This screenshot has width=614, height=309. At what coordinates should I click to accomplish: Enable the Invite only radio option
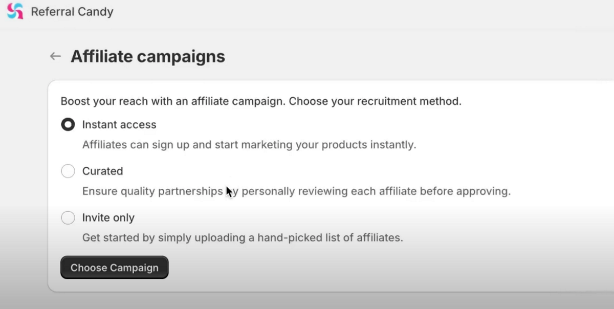(68, 218)
